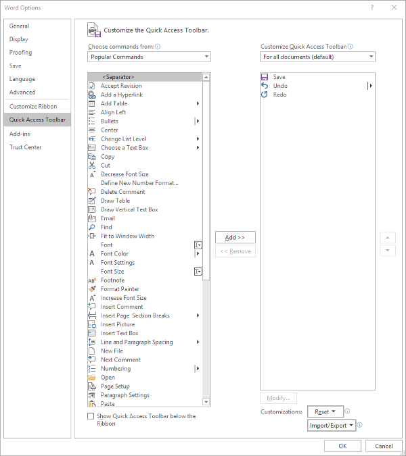
Task: Select the Find magnifier icon
Action: click(x=92, y=227)
